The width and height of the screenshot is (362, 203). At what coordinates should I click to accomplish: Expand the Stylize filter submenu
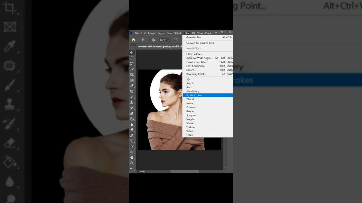click(208, 123)
